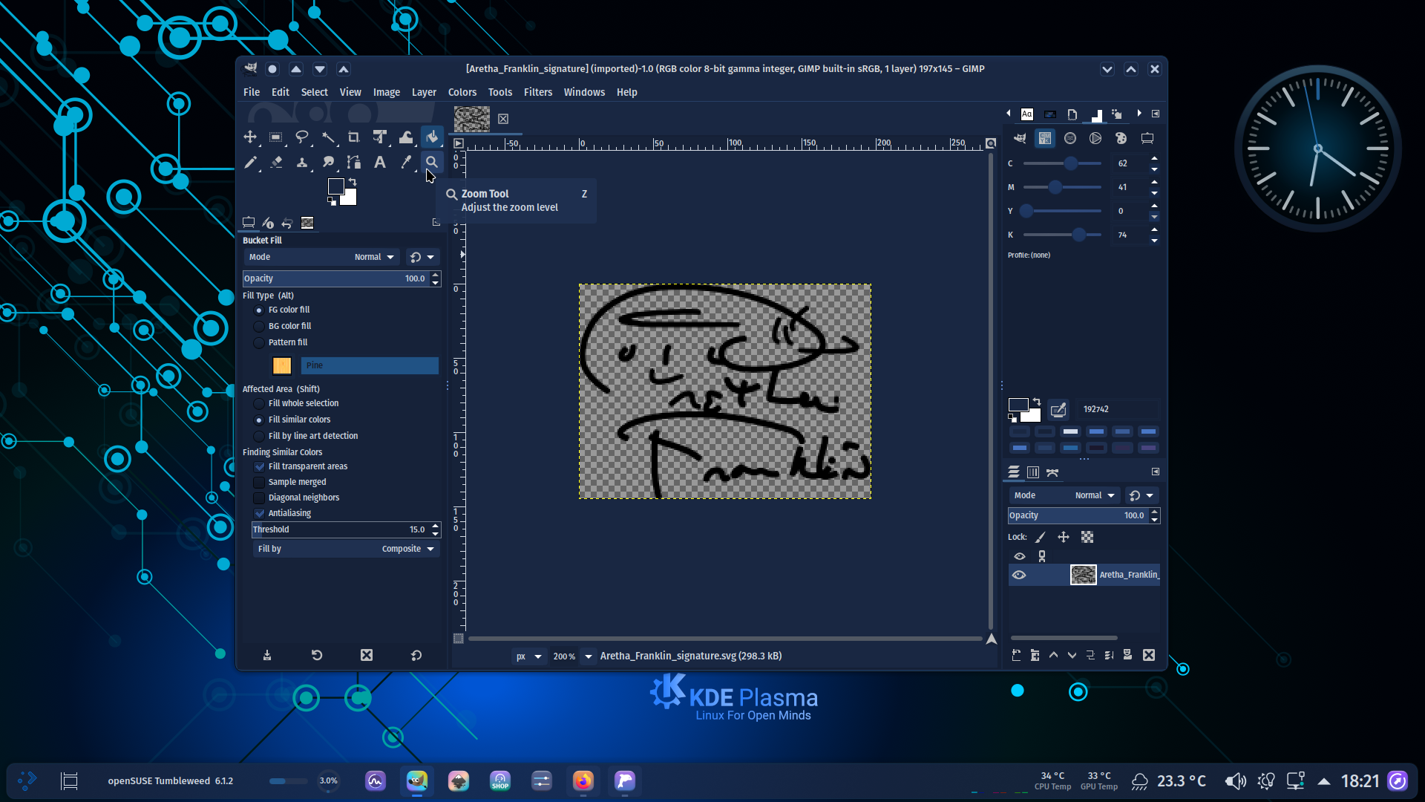Click the Cyan C slider
The image size is (1425, 802).
(x=1062, y=163)
